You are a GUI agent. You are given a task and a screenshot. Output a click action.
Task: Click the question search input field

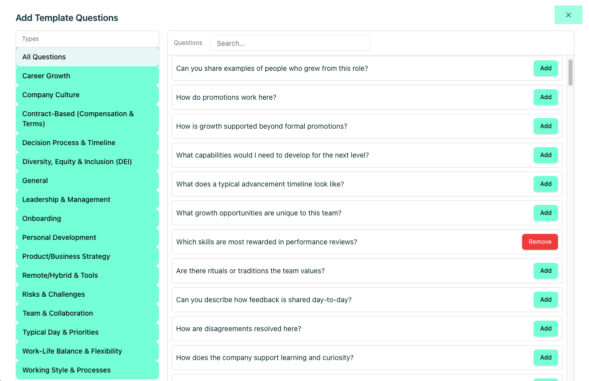290,43
